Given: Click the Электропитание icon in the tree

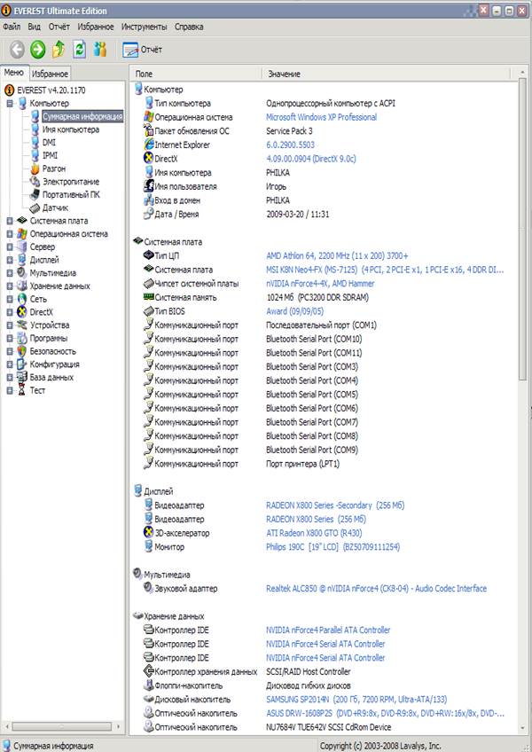Looking at the screenshot, I should coord(35,181).
